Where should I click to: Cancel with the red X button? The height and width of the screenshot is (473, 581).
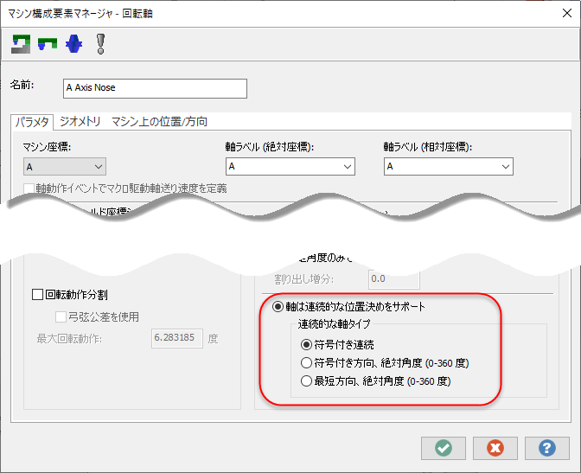[x=495, y=448]
